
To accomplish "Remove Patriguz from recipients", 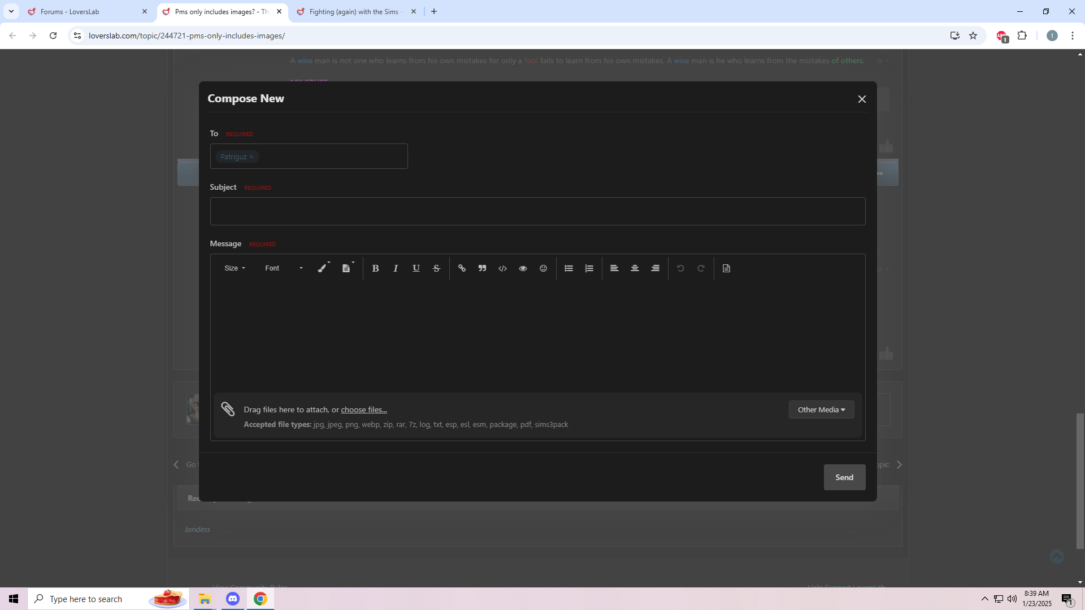I will [251, 157].
